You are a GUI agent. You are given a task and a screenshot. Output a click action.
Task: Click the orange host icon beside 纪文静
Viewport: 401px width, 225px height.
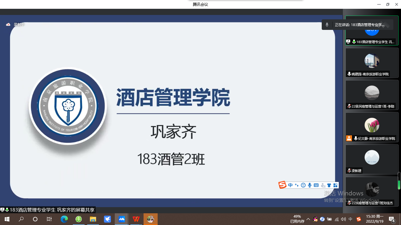(349, 138)
